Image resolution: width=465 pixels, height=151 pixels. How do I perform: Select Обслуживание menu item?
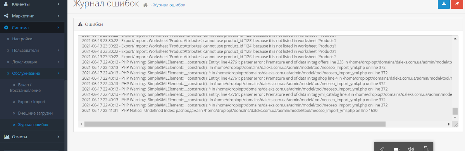(x=26, y=73)
